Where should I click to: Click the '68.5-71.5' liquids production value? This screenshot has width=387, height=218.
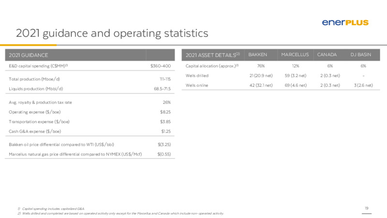(x=162, y=89)
